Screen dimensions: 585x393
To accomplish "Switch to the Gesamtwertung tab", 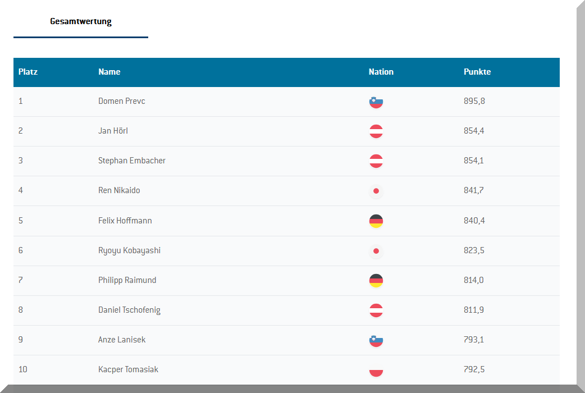I will [81, 22].
